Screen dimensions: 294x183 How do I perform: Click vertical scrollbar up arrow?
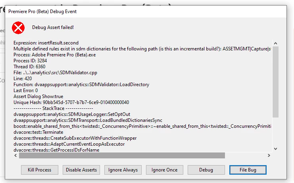pyautogui.click(x=275, y=43)
